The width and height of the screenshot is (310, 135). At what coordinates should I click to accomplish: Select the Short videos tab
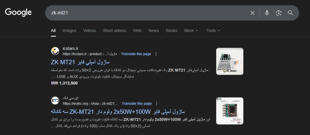(x=114, y=30)
